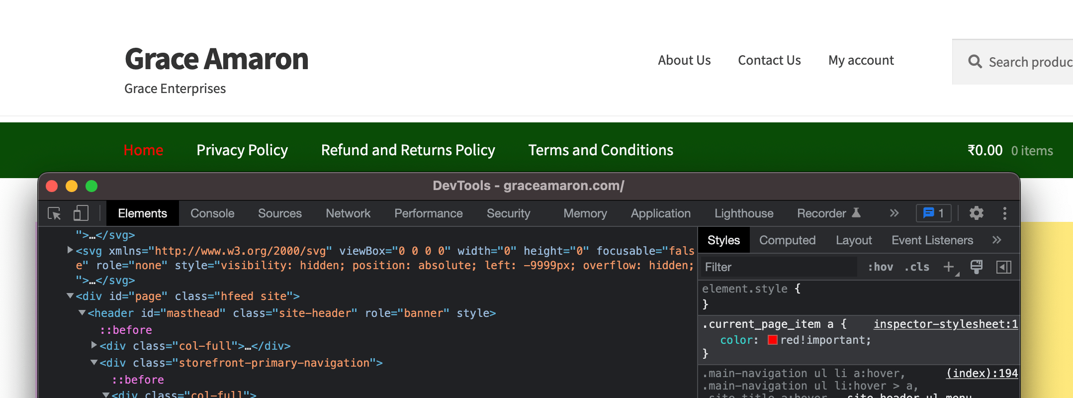Viewport: 1073px width, 398px height.
Task: Toggle the :hov element state button
Action: (x=880, y=267)
